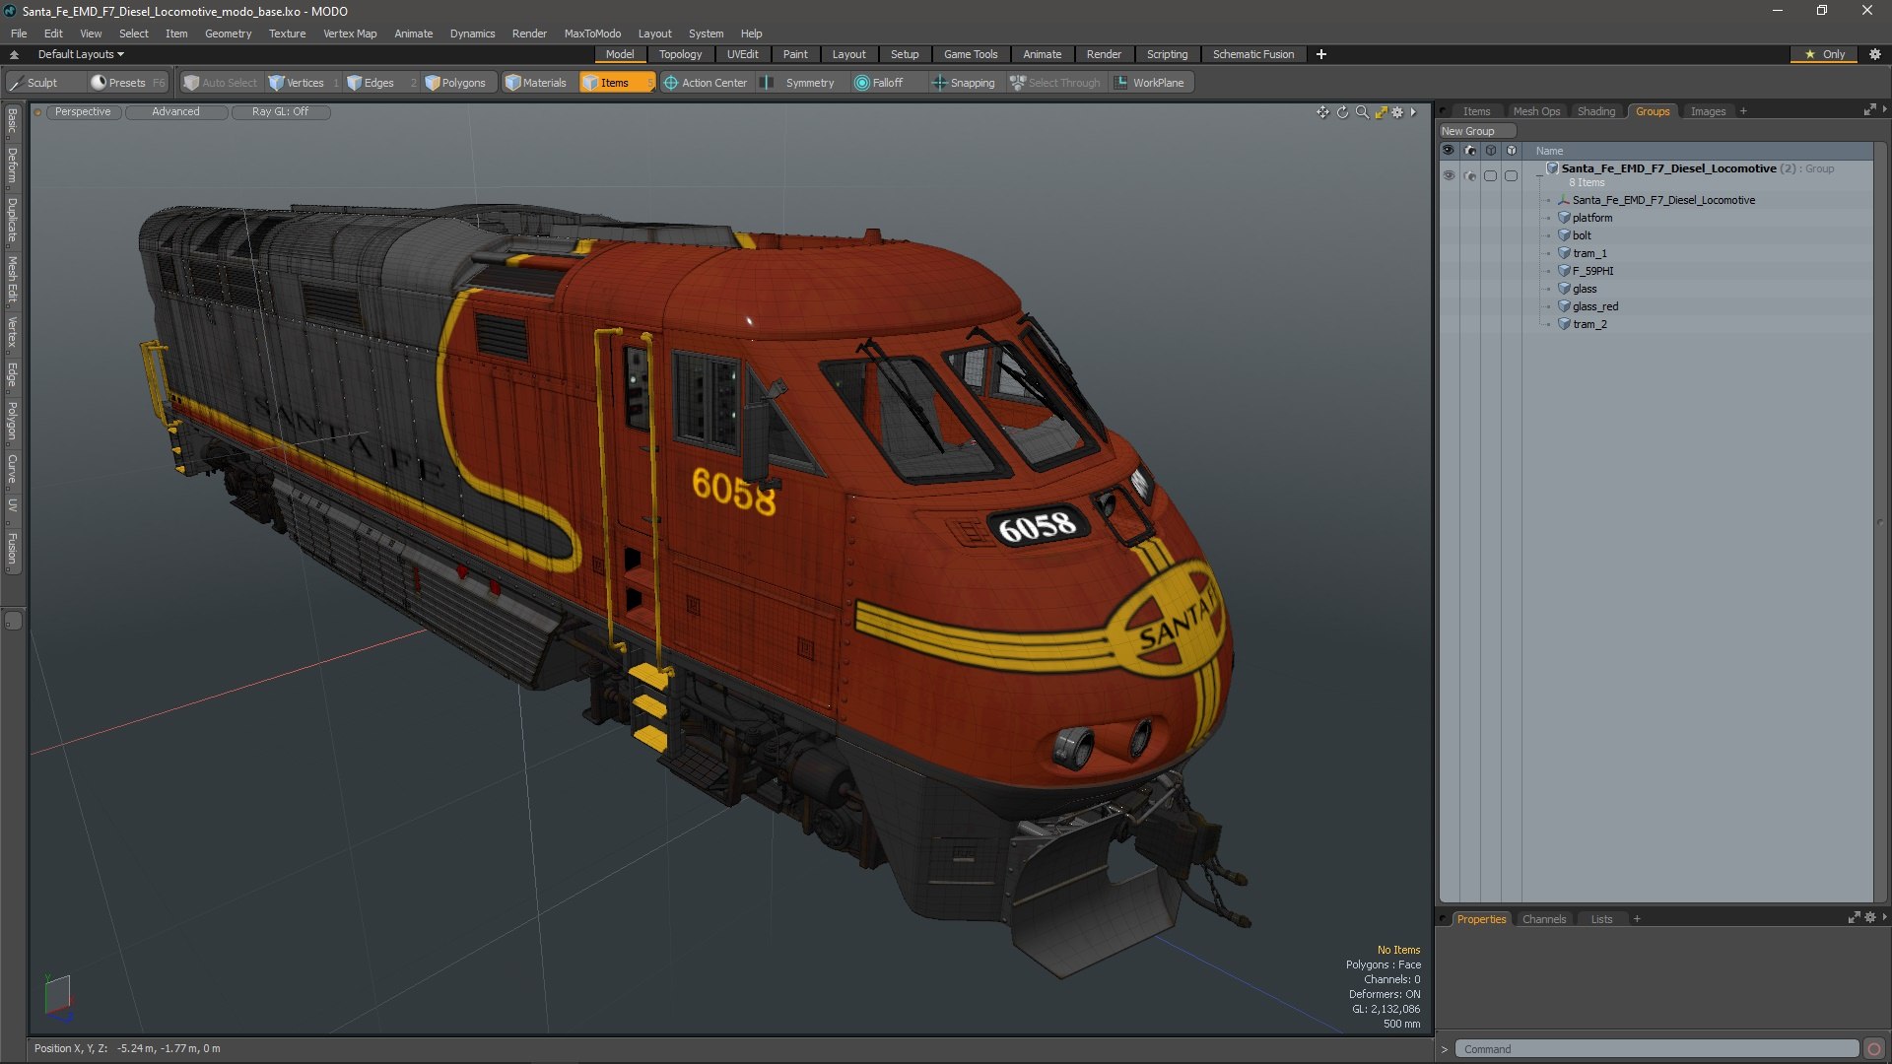
Task: Open the Action Center options
Action: coord(706,83)
